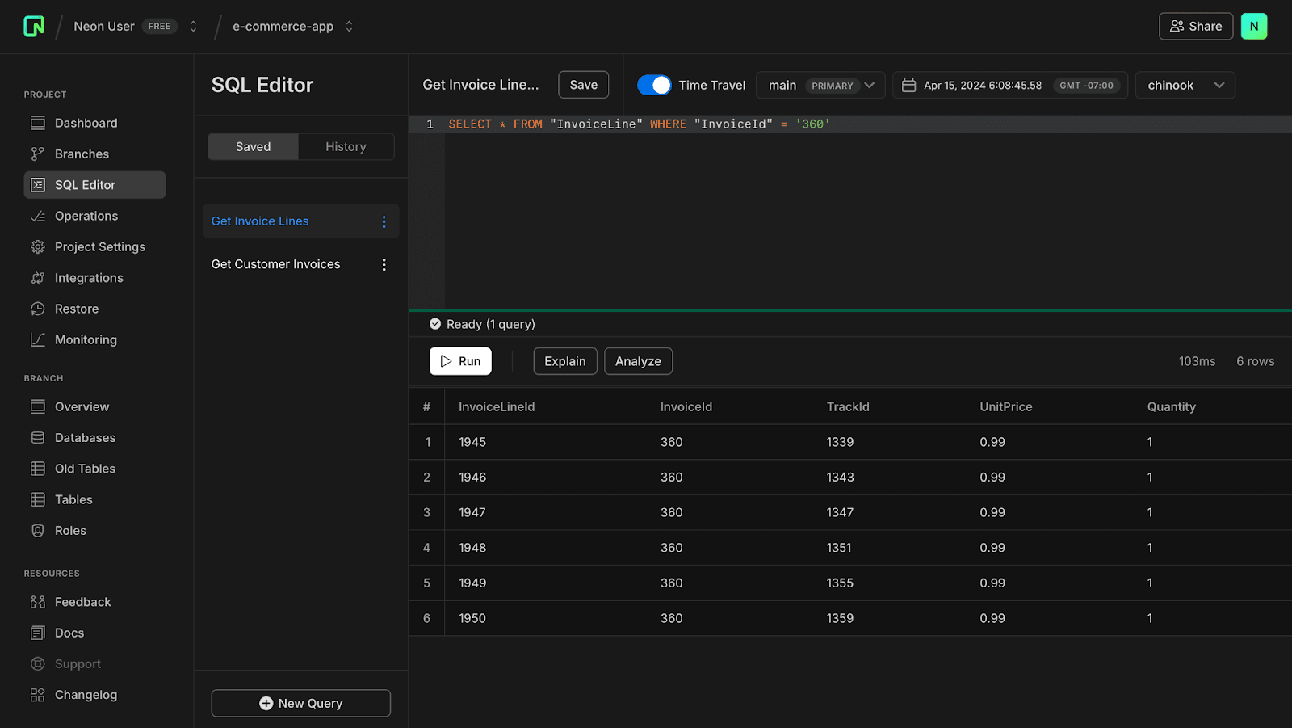The height and width of the screenshot is (728, 1292).
Task: Open Project Settings gear icon
Action: (38, 246)
